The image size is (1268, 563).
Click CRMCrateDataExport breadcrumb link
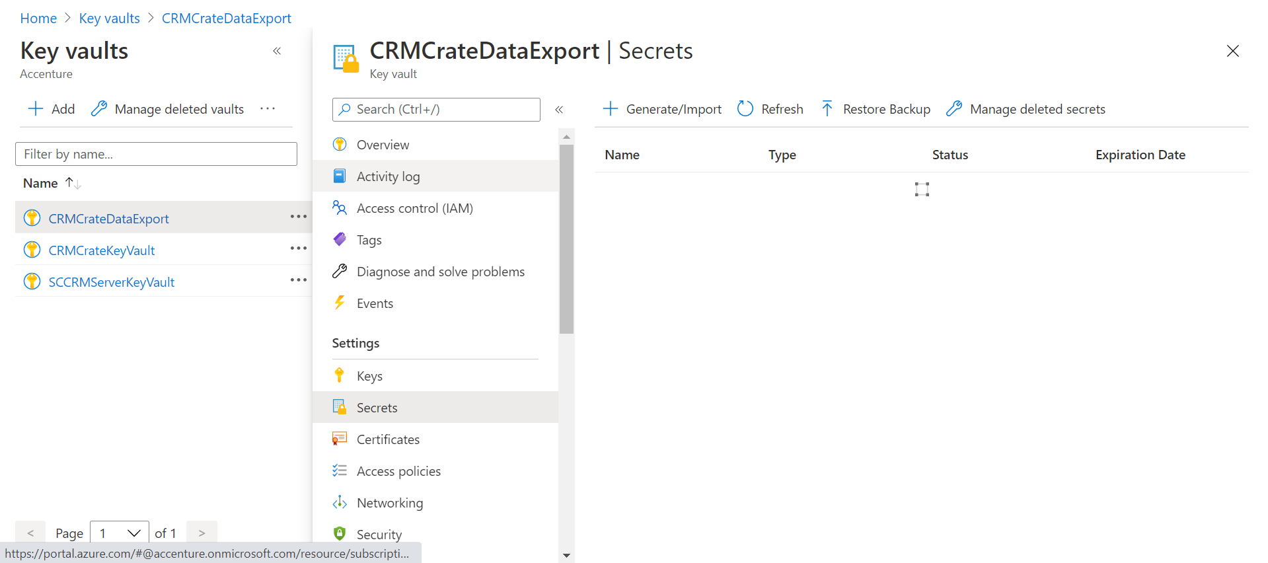227,19
